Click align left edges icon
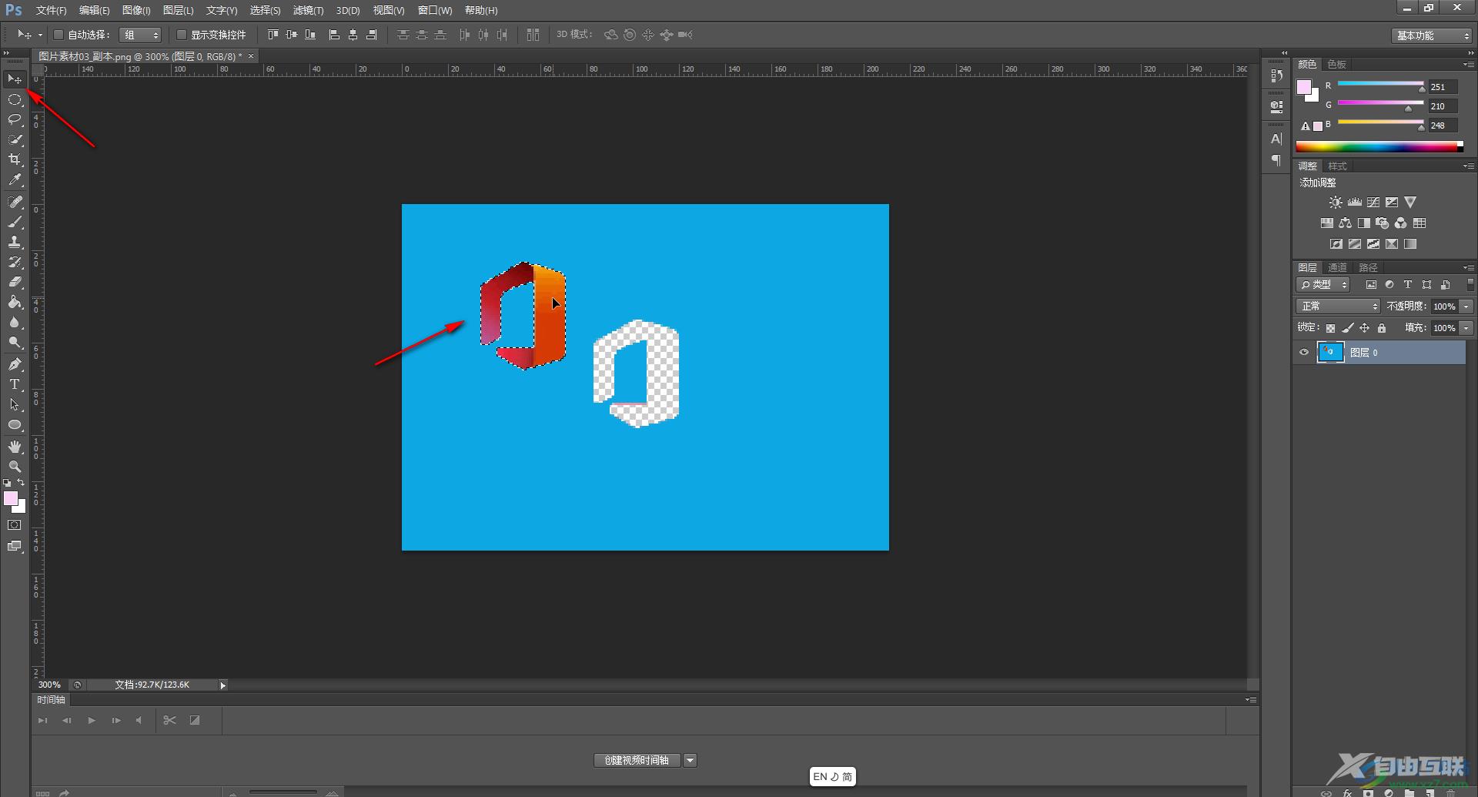The height and width of the screenshot is (797, 1478). coord(334,35)
